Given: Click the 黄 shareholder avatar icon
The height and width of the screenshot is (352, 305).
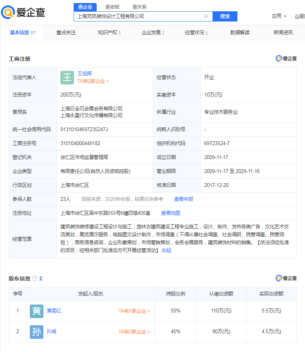Looking at the screenshot, I should [37, 311].
